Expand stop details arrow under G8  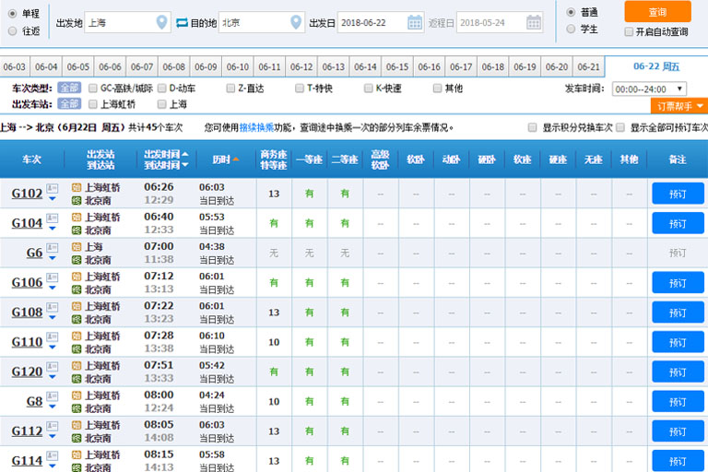tap(53, 407)
